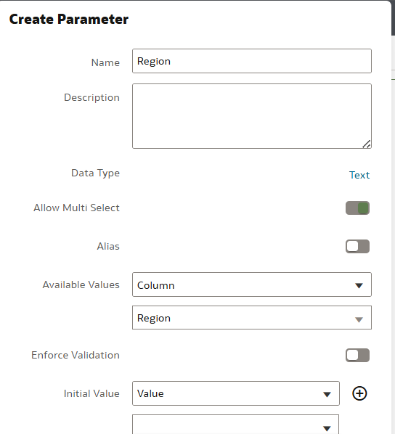Viewport: 395px width, 434px height.
Task: Click the Available Values Column dropdown arrow
Action: click(x=359, y=285)
